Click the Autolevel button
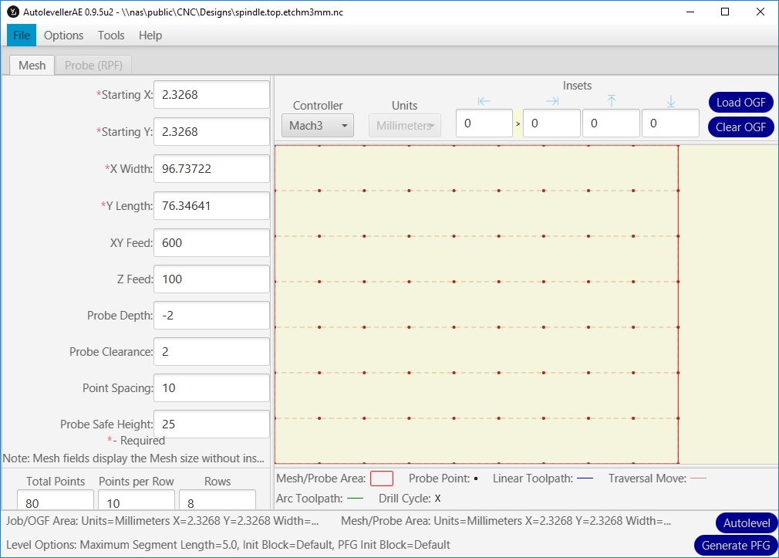Image resolution: width=779 pixels, height=558 pixels. (x=746, y=523)
